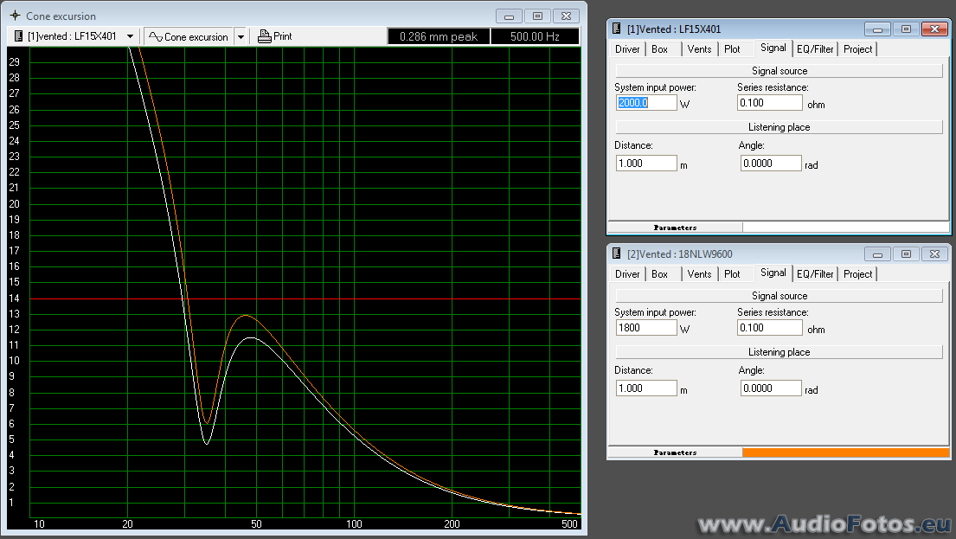The height and width of the screenshot is (539, 956).
Task: Minimize the Cone excursion window
Action: coord(509,16)
